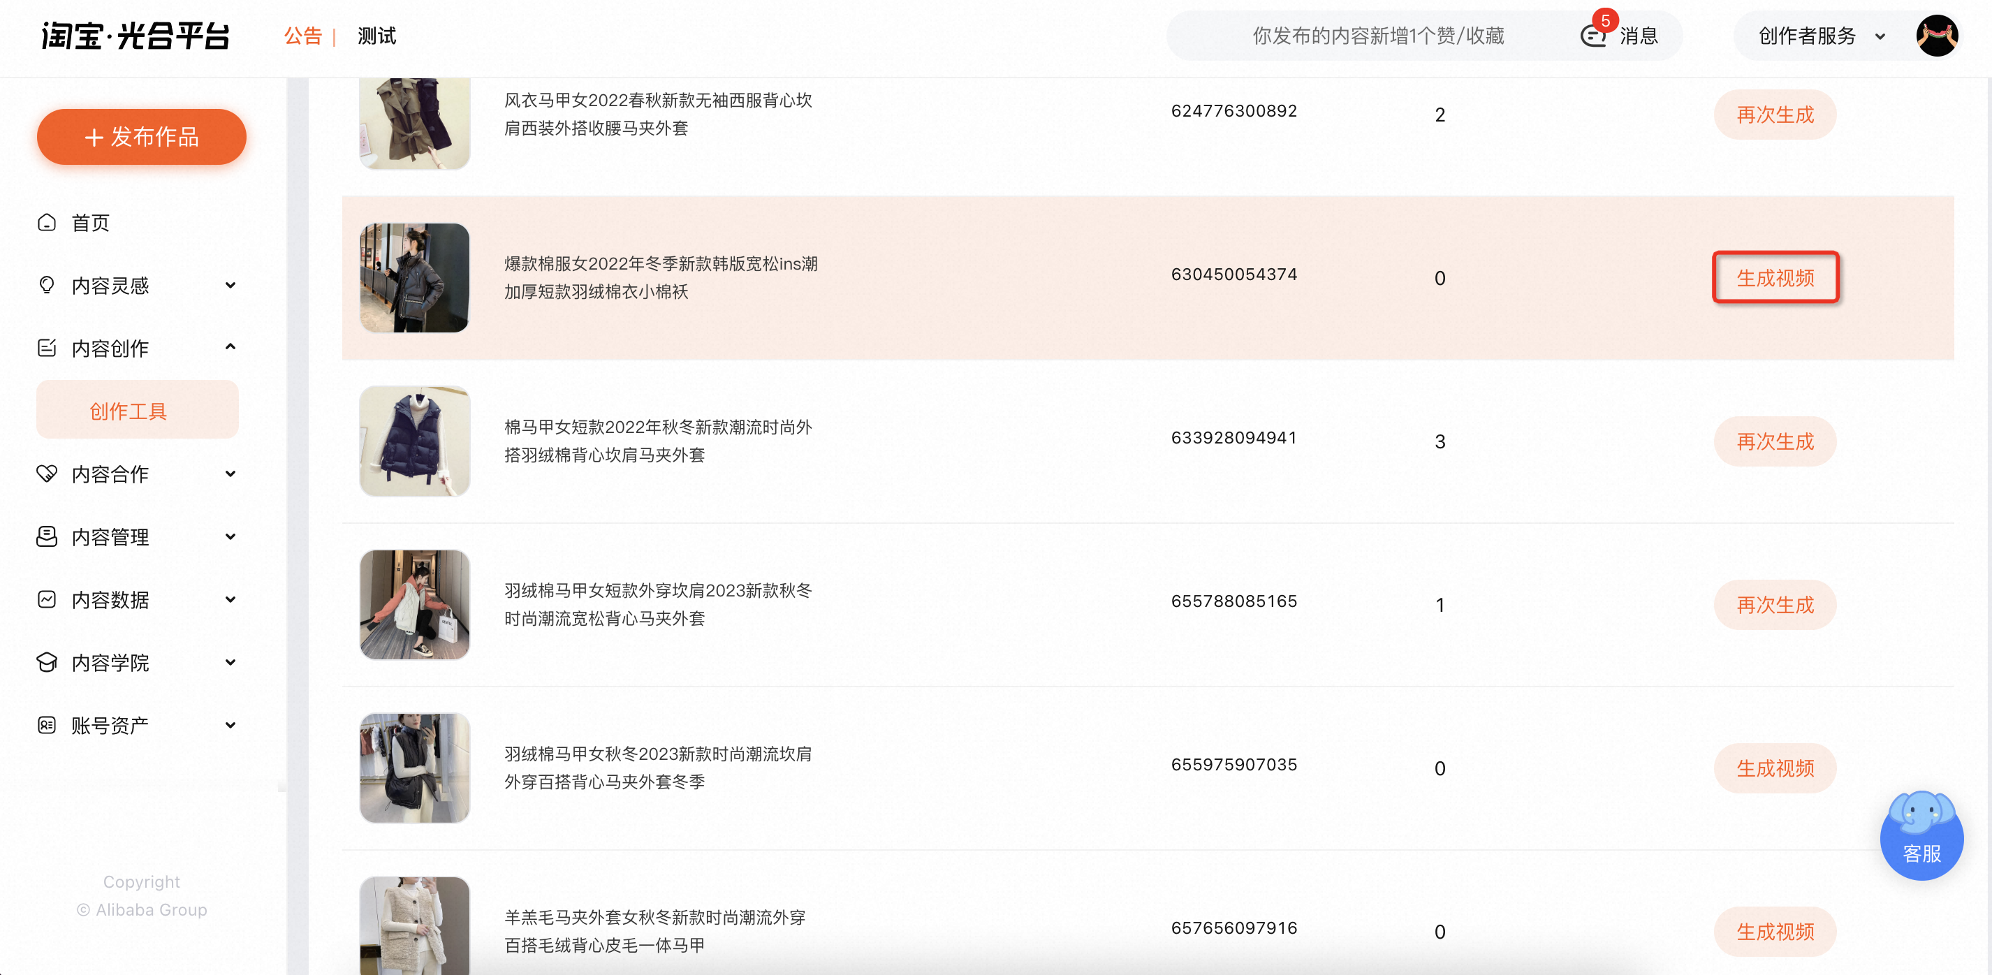Click 生成视频 for item 630450054374
This screenshot has width=1992, height=975.
[1775, 277]
